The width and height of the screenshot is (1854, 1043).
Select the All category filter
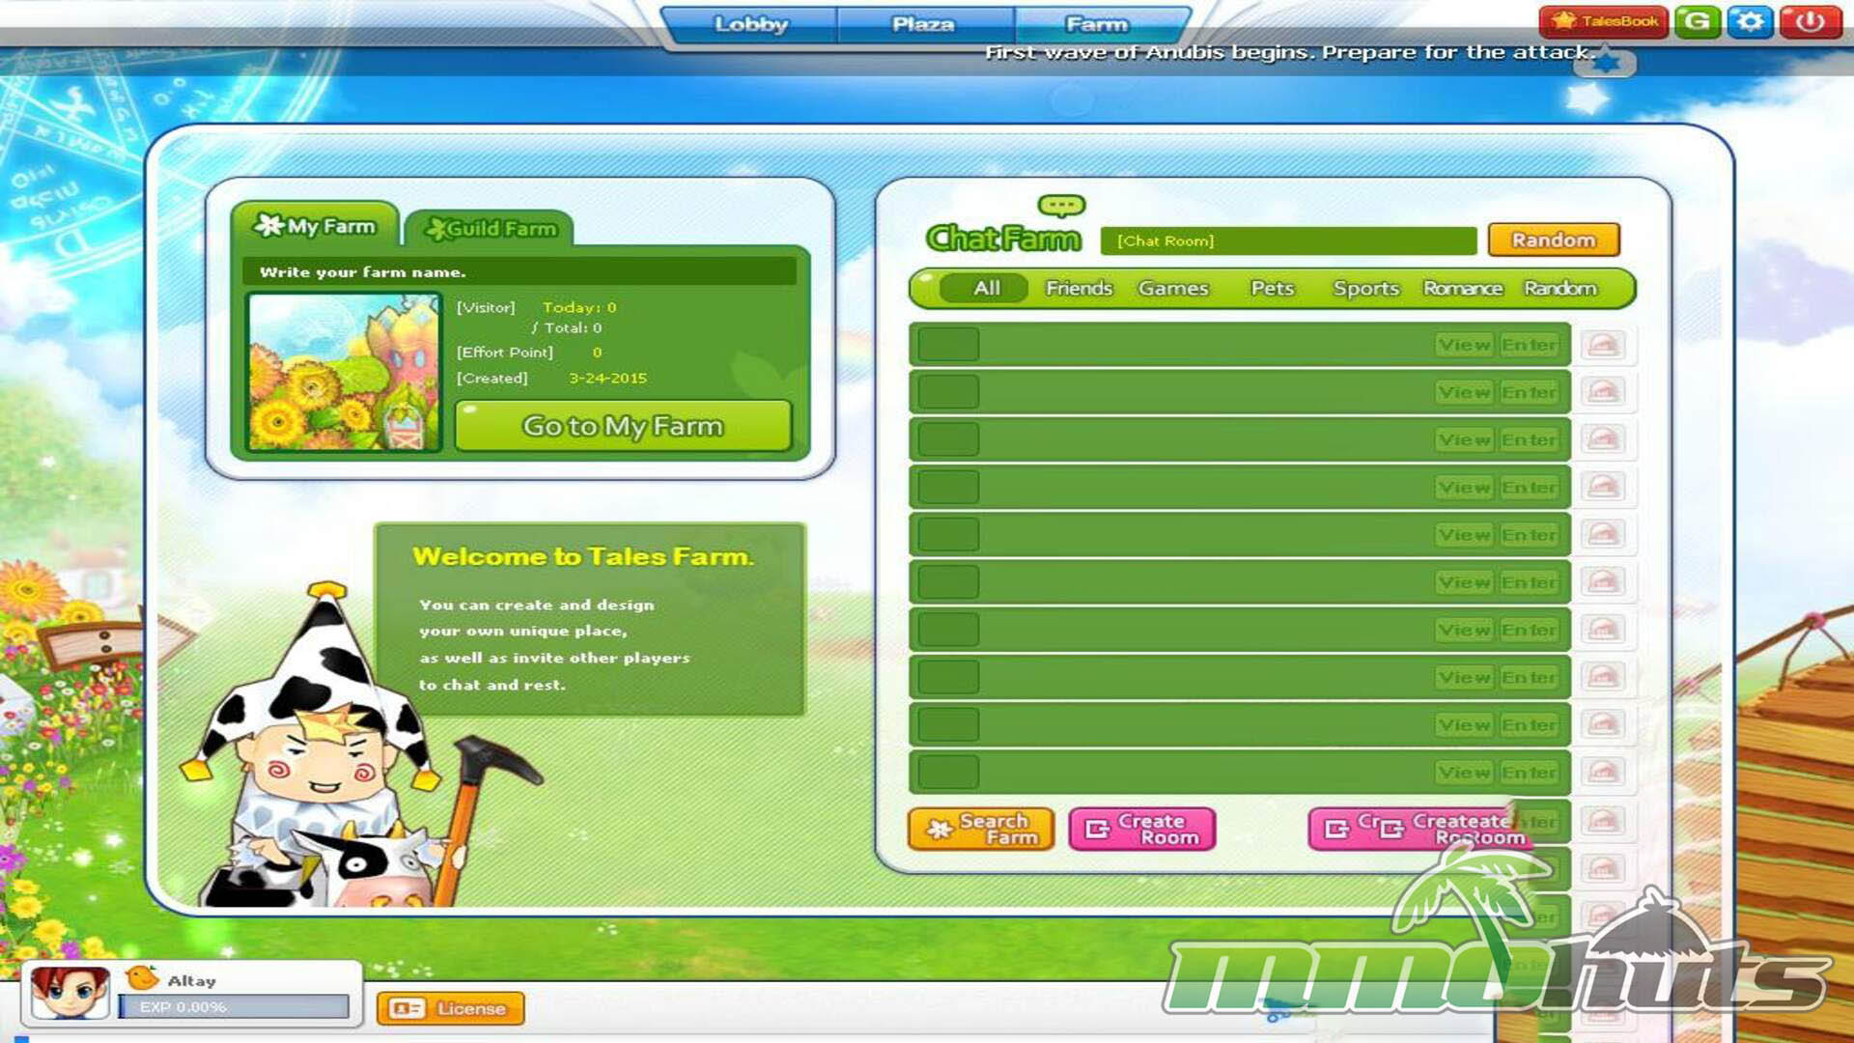click(x=986, y=289)
